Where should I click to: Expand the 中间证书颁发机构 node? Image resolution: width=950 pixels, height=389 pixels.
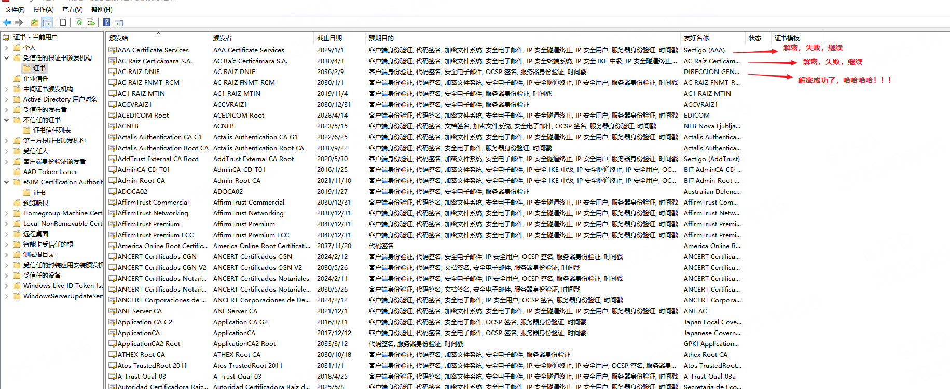point(7,89)
